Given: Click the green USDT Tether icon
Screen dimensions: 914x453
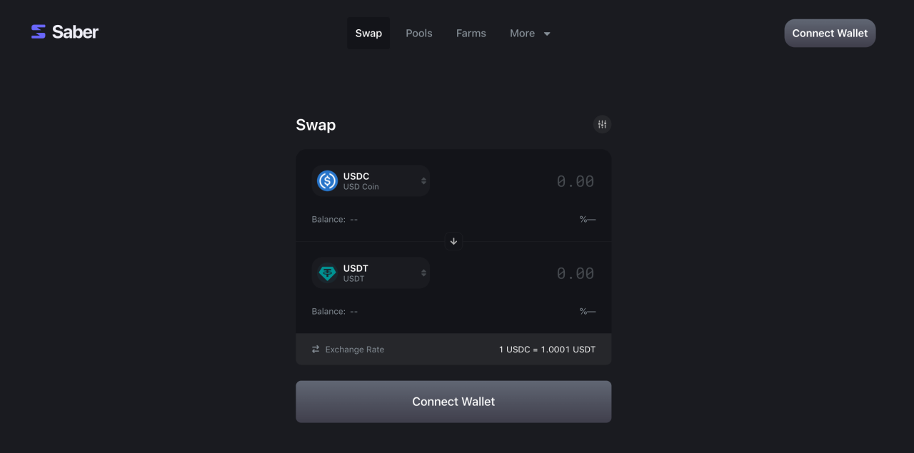Looking at the screenshot, I should click(327, 273).
